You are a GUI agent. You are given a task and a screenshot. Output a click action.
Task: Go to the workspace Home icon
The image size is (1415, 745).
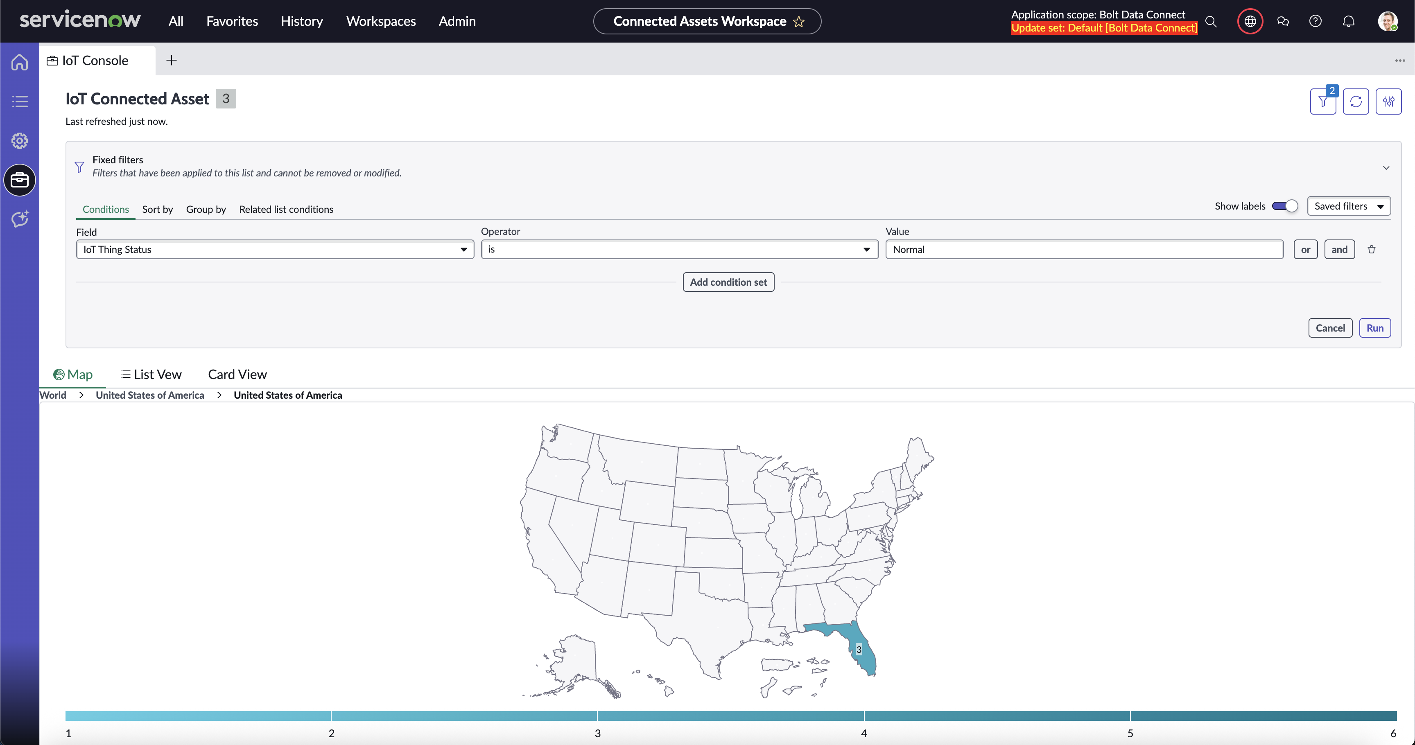[x=20, y=62]
